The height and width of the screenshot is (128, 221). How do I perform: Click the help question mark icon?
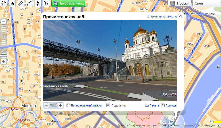[x=163, y=105]
